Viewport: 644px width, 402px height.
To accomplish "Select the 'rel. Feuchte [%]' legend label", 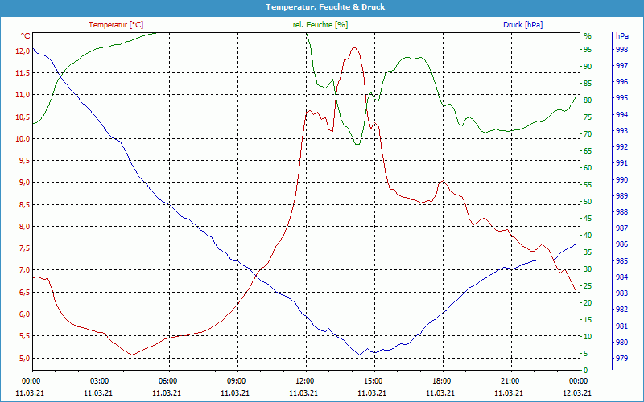I will click(320, 25).
